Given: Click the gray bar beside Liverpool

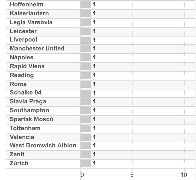Looking at the screenshot, I should point(86,40).
